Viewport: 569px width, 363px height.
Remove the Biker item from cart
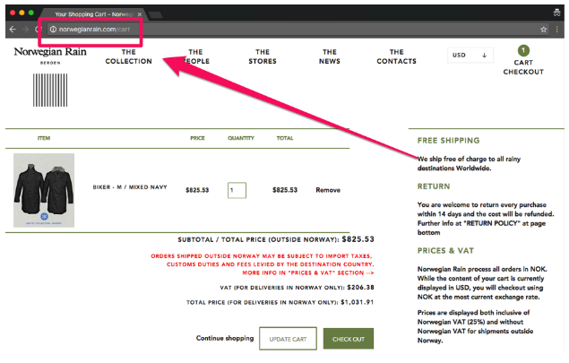(x=328, y=190)
